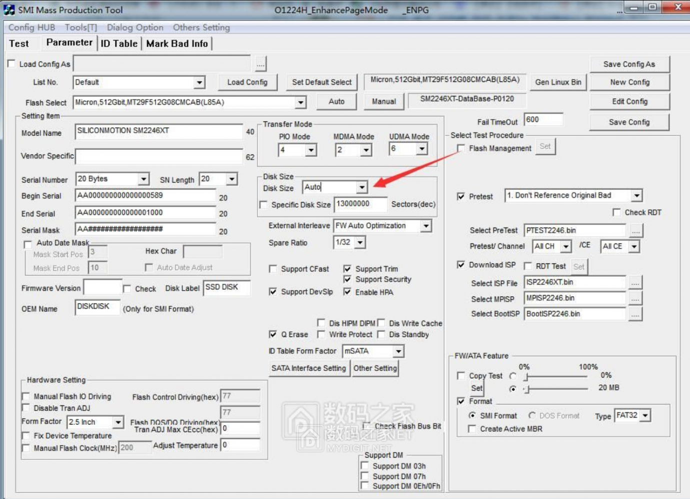Click the Edit Config button

click(629, 101)
